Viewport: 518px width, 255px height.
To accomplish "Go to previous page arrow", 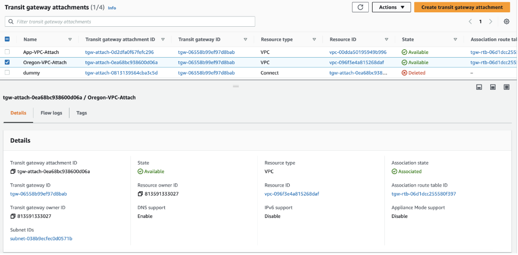I will coord(470,21).
